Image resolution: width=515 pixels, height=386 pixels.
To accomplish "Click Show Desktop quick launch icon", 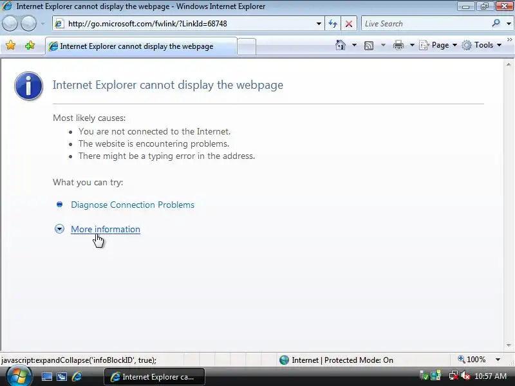I will point(46,377).
